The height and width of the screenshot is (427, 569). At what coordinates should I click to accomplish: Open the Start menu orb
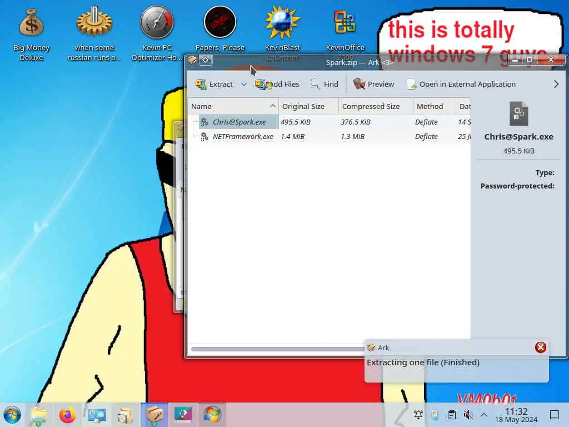click(x=12, y=415)
